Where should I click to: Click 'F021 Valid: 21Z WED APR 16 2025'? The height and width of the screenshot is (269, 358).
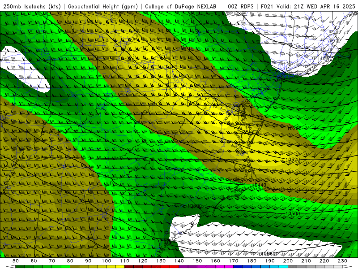pos(308,6)
